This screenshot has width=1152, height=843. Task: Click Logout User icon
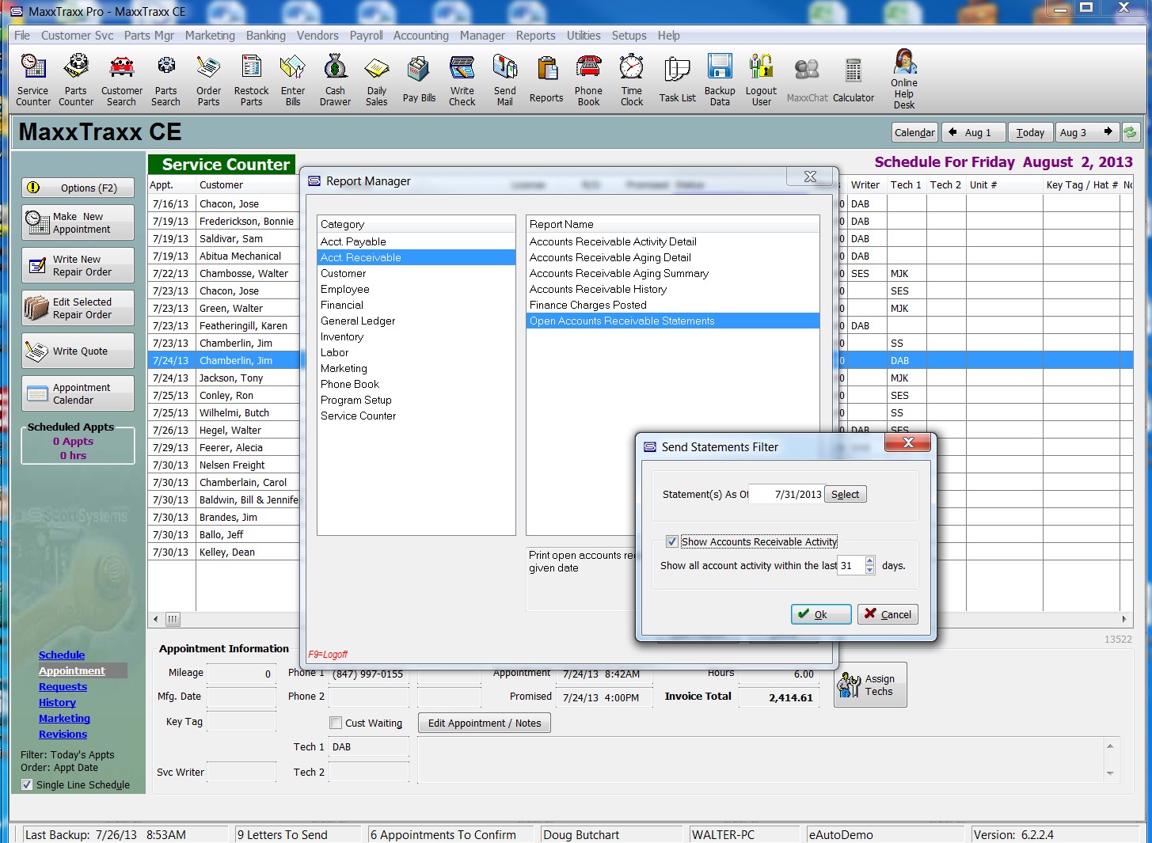coord(762,79)
